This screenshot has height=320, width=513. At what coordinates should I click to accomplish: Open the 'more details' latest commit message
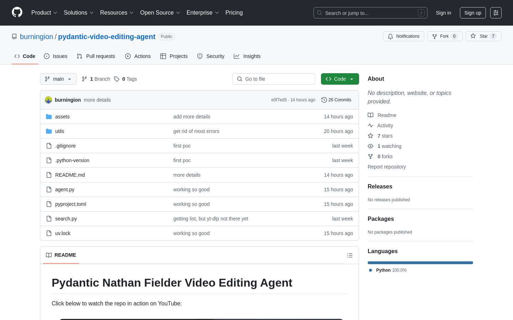point(97,100)
